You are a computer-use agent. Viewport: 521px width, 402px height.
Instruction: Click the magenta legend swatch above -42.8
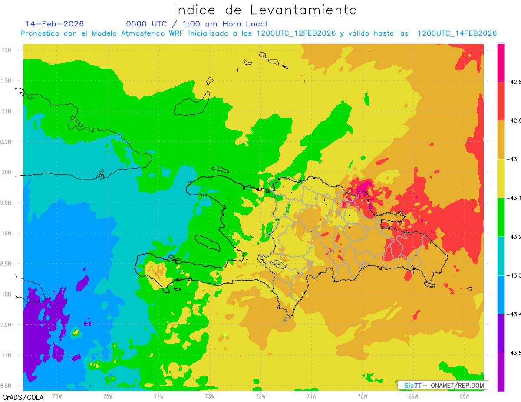[x=501, y=62]
